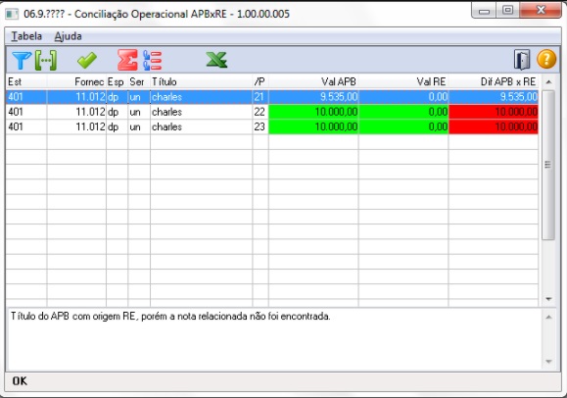This screenshot has width=567, height=398.
Task: Sort by the Est column header
Action: click(26, 81)
